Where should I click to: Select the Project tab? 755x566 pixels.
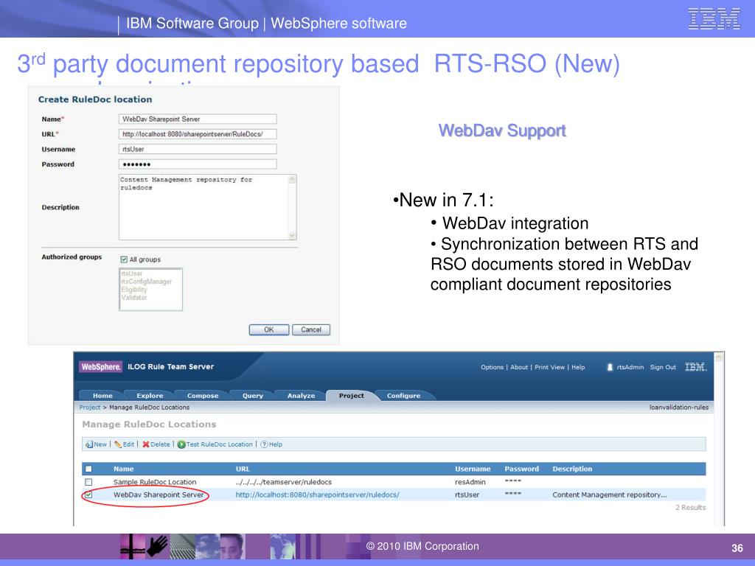click(x=351, y=396)
